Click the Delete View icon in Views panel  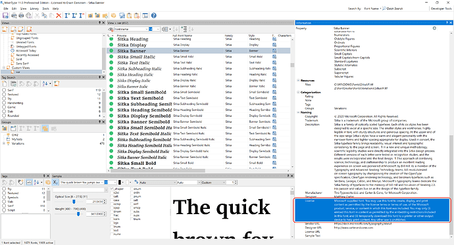[29, 29]
